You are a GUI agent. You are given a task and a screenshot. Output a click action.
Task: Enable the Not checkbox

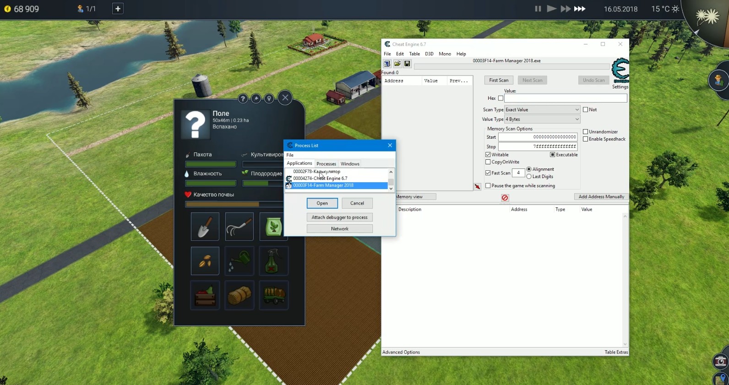pos(585,109)
